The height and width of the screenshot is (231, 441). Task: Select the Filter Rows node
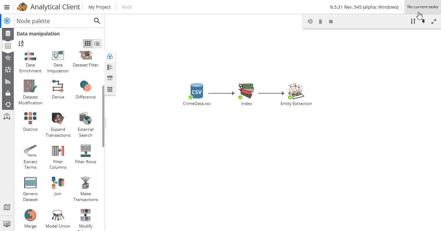[85, 151]
